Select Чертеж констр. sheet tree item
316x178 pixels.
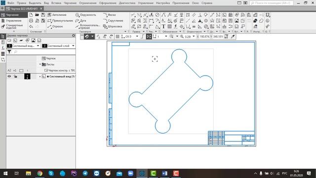point(60,70)
